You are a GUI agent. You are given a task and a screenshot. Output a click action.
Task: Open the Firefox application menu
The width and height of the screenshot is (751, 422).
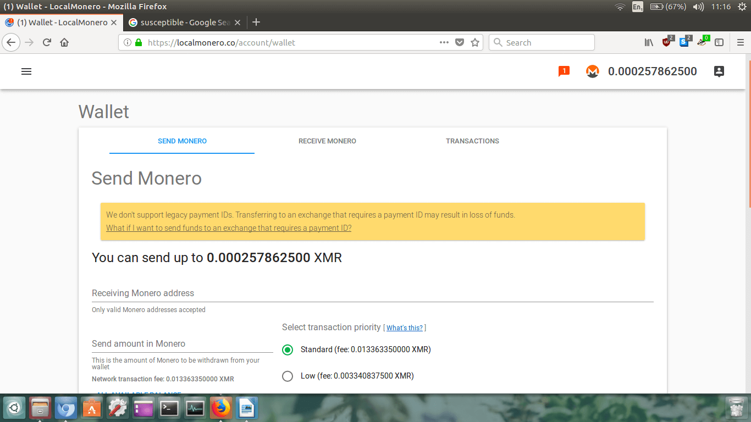point(740,42)
